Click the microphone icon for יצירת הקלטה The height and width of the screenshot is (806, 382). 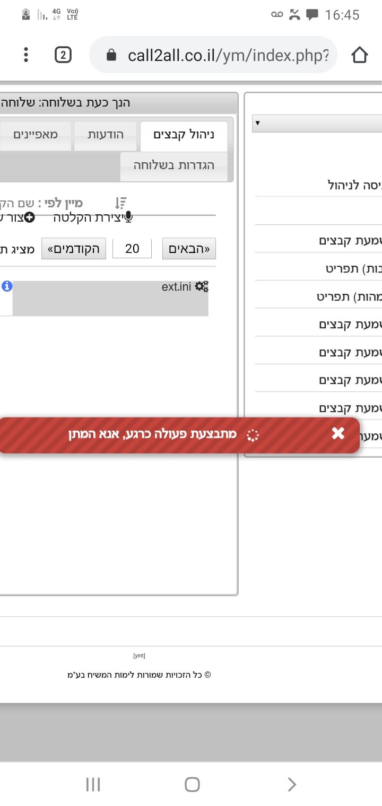click(x=128, y=217)
